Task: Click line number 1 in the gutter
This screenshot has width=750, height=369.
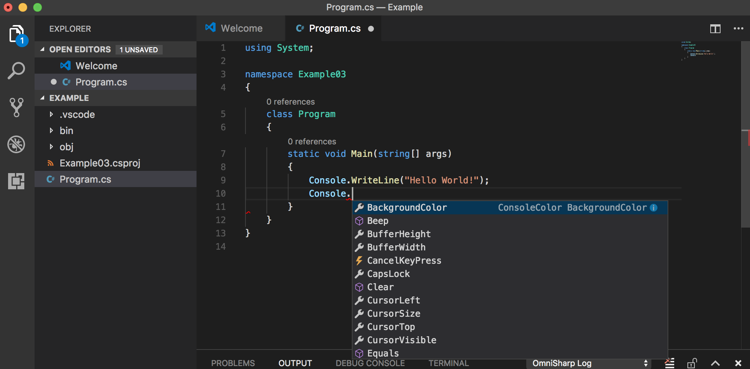Action: [x=223, y=48]
